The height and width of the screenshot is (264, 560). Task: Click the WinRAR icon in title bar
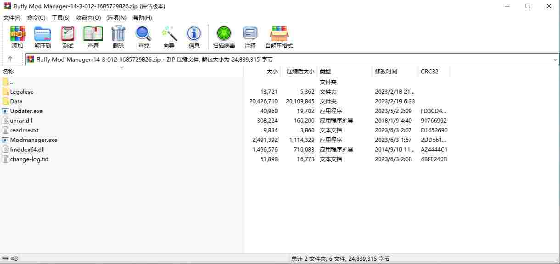coord(6,6)
